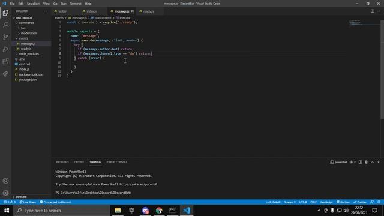Switch to the Problems panel tab
This screenshot has height=216, width=384.
pyautogui.click(x=62, y=162)
